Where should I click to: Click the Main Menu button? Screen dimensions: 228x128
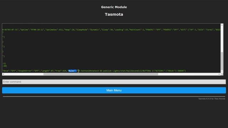[114, 90]
